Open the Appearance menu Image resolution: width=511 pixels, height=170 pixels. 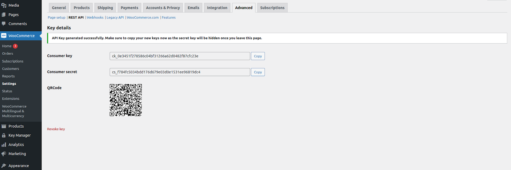(19, 166)
